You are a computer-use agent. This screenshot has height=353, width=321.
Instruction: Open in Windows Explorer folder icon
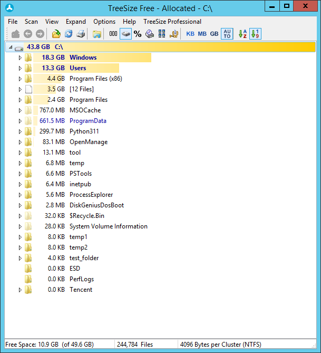(x=97, y=34)
